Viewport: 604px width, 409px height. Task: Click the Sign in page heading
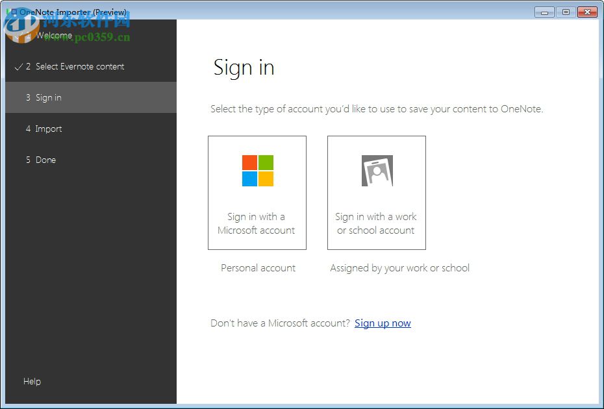tap(244, 68)
